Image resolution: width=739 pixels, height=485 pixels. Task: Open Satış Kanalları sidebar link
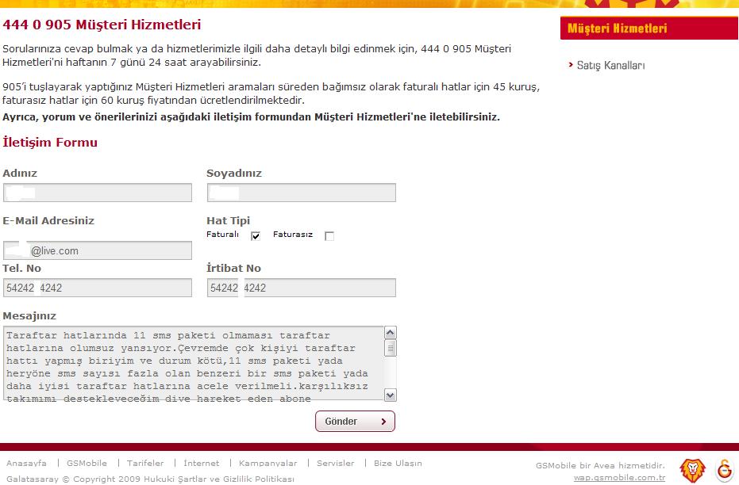[x=610, y=66]
